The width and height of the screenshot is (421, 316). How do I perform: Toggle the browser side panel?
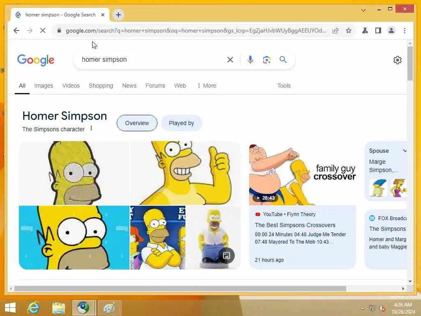pos(378,30)
